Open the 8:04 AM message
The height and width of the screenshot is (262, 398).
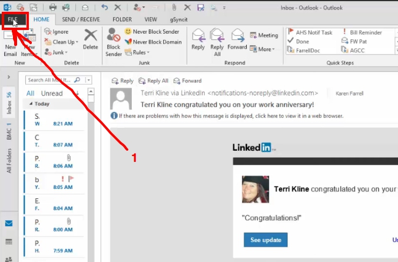click(54, 205)
